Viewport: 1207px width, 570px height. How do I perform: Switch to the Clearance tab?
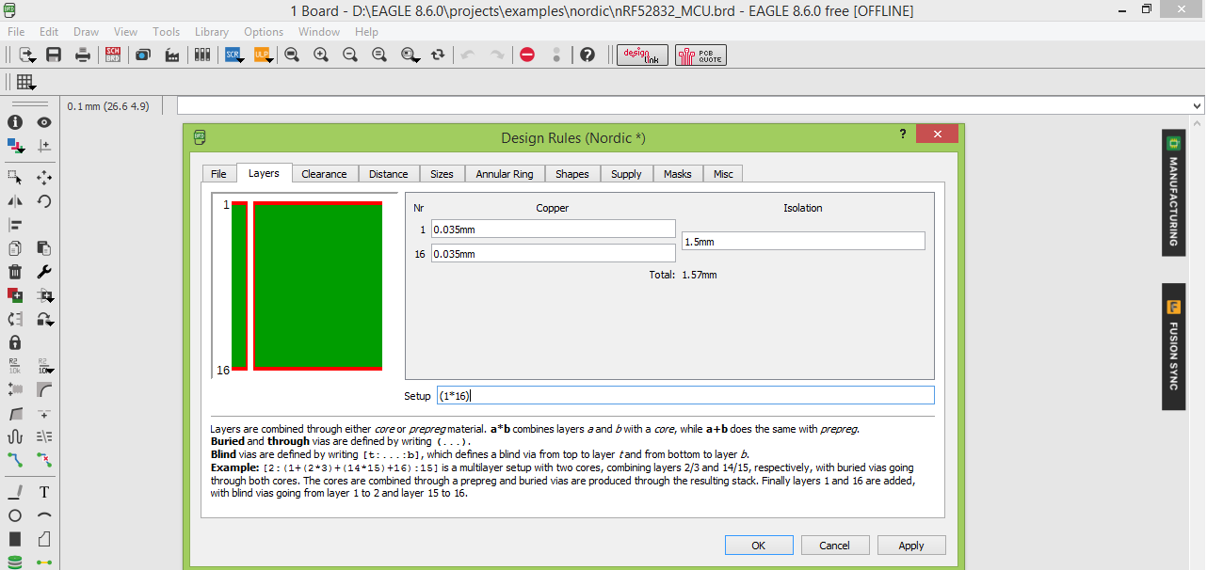(324, 174)
